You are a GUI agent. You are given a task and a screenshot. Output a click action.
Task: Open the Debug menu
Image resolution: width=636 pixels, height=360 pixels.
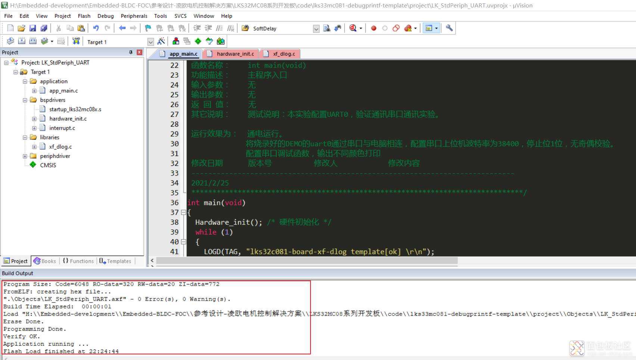coord(105,16)
